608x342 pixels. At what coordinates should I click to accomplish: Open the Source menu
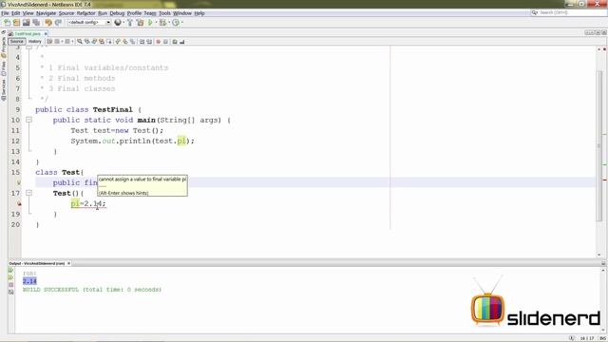(66, 13)
